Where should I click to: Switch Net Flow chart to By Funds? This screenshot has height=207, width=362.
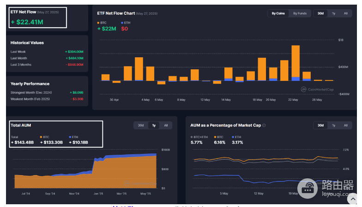point(300,13)
